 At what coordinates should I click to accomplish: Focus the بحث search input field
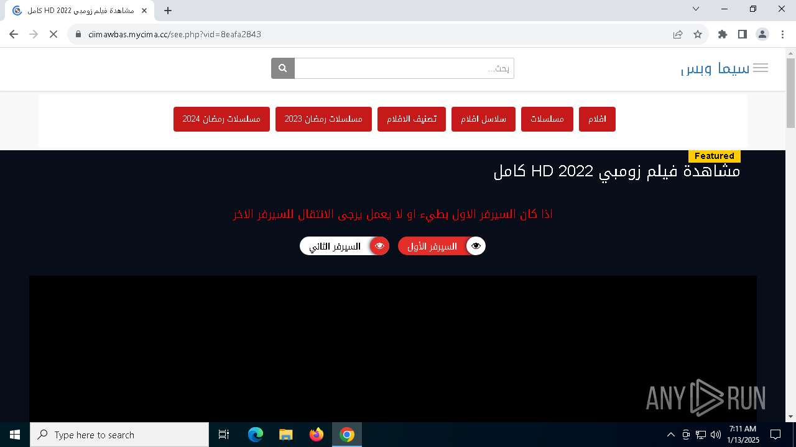[404, 68]
